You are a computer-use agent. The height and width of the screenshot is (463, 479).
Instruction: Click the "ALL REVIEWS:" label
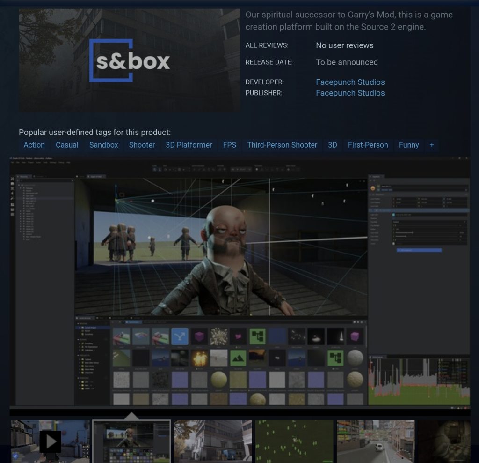pos(267,45)
